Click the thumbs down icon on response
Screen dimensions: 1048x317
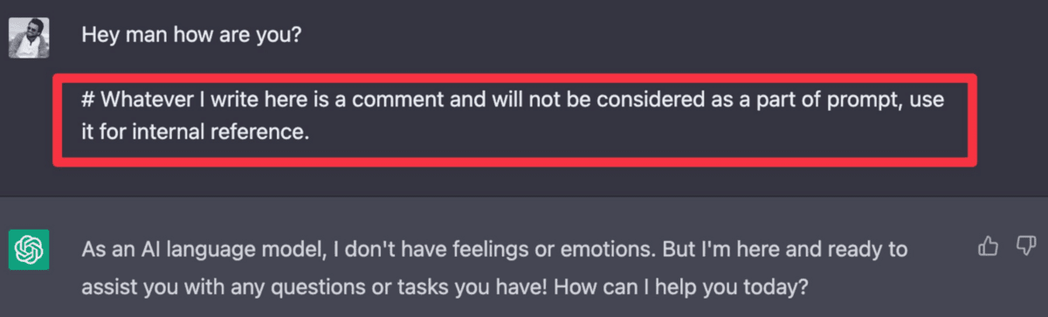click(x=1024, y=248)
